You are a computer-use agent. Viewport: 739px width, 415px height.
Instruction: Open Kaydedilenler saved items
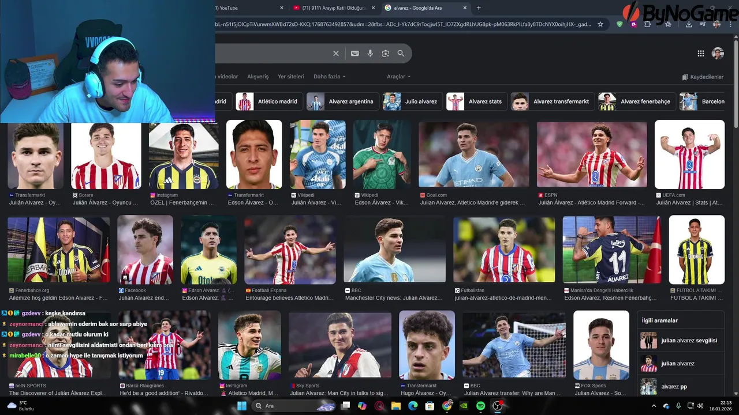(x=703, y=77)
